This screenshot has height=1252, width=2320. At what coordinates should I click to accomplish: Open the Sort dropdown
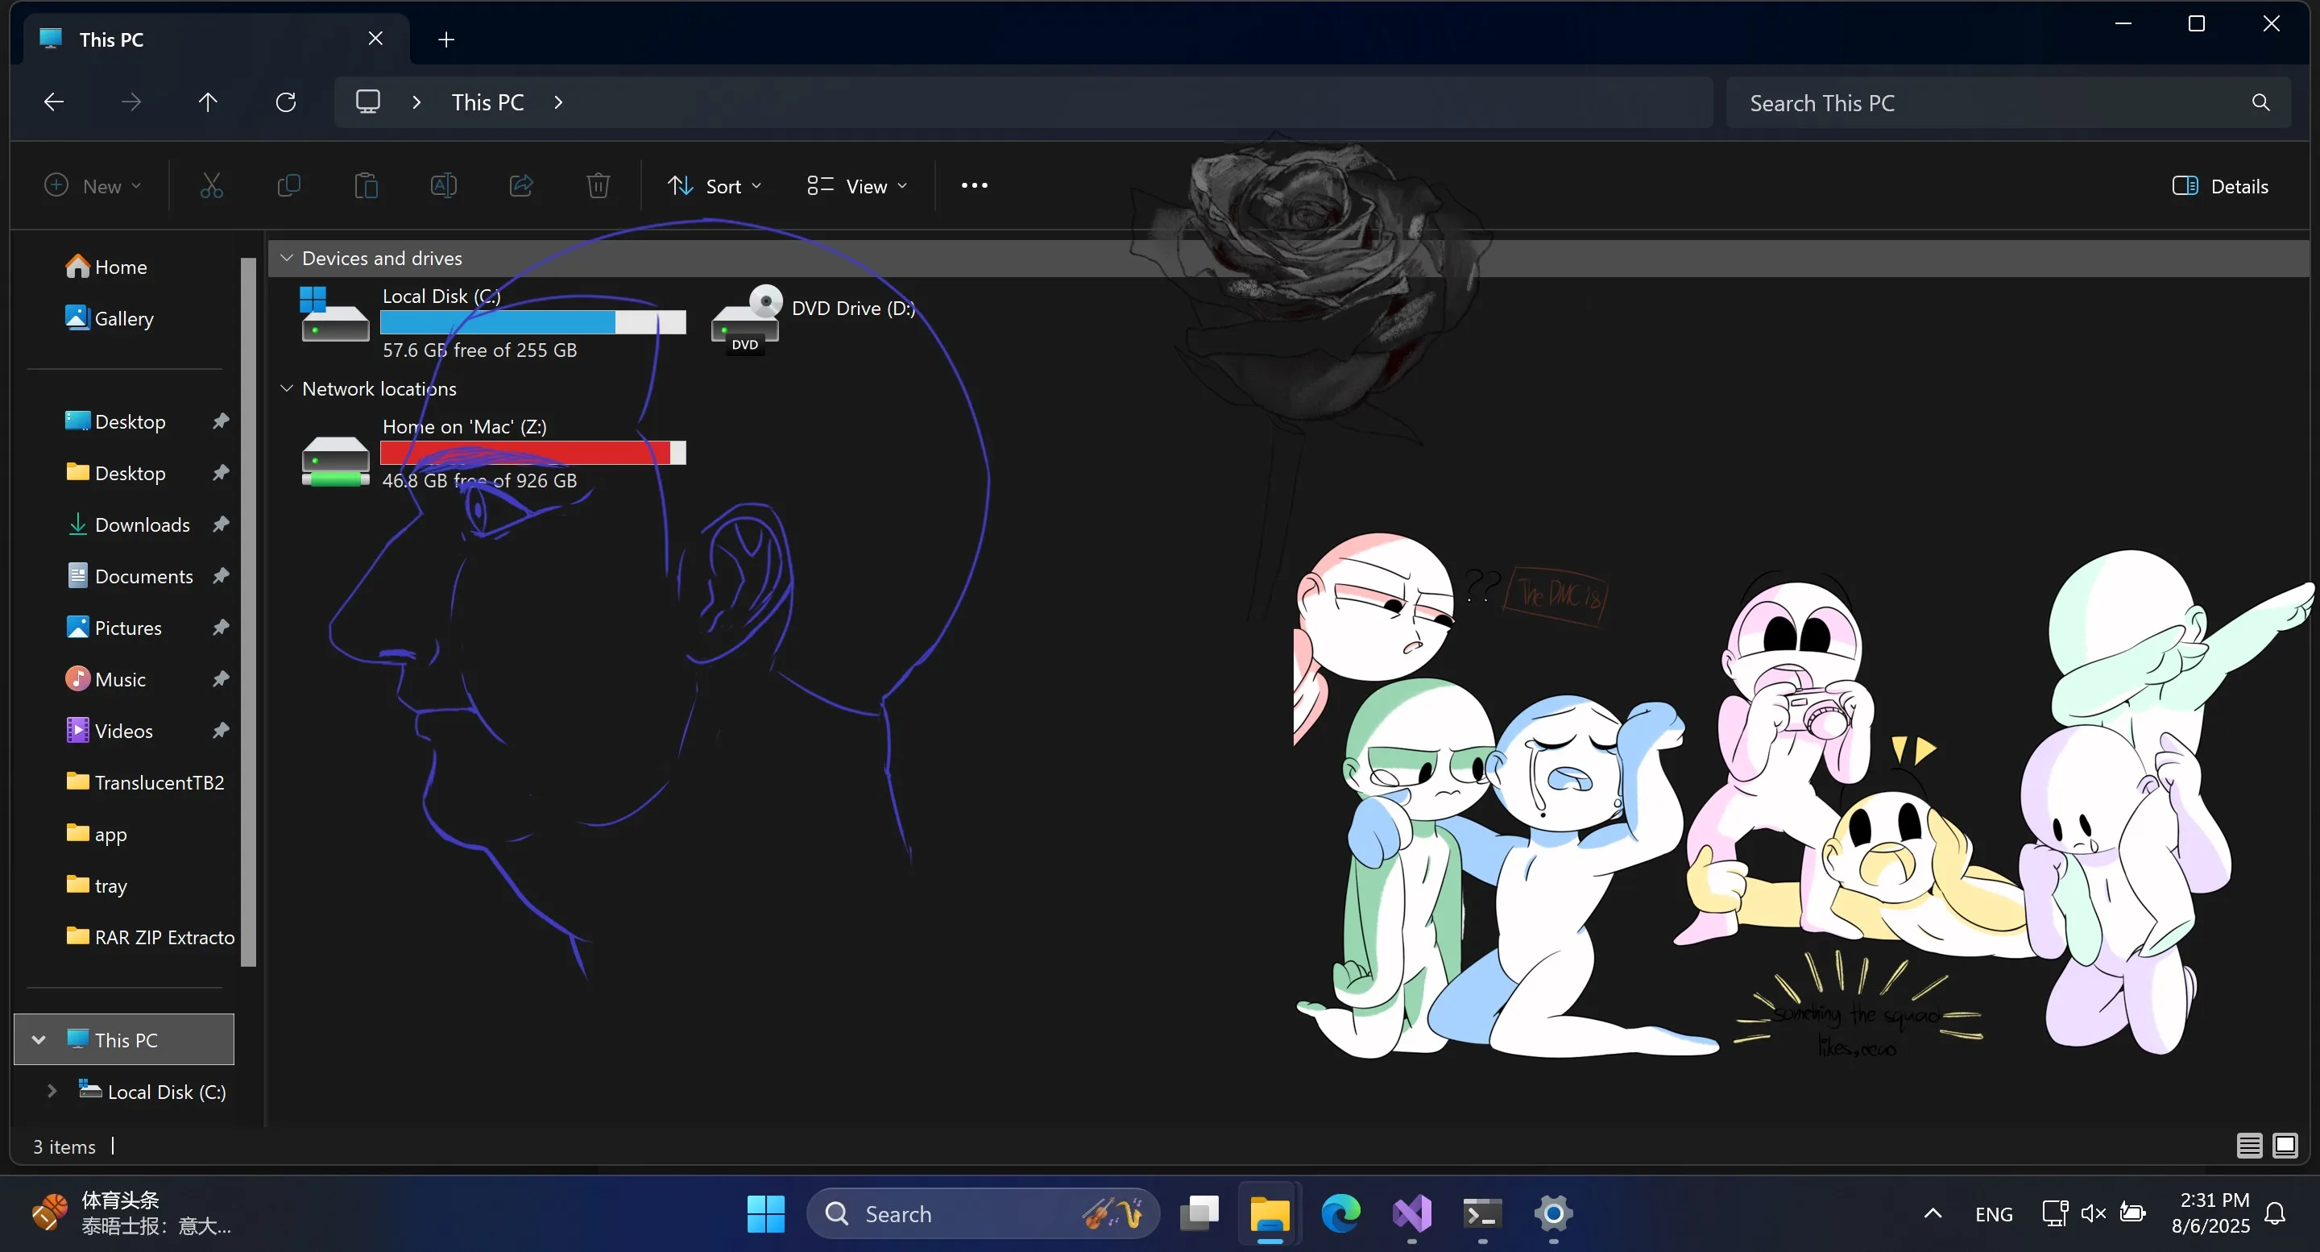pos(715,186)
